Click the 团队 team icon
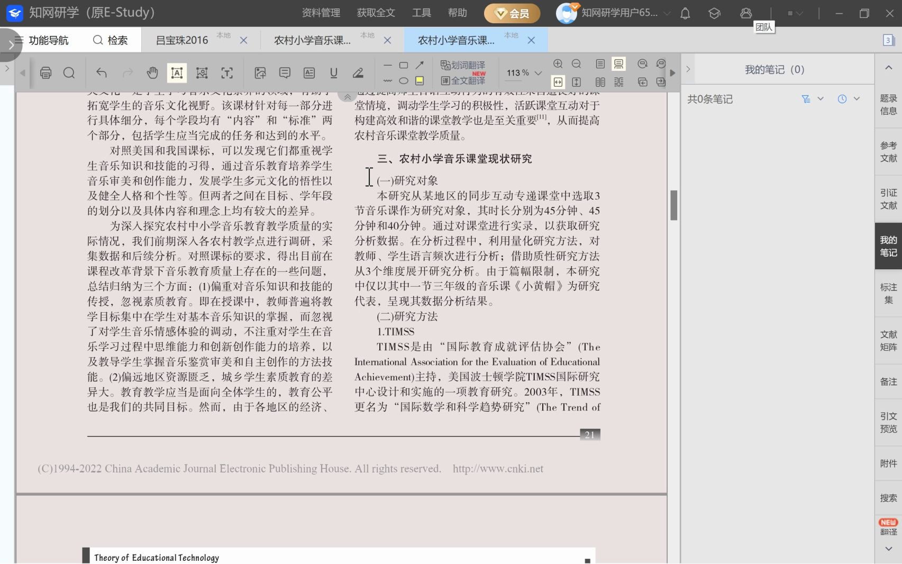Image resolution: width=902 pixels, height=564 pixels. (746, 13)
